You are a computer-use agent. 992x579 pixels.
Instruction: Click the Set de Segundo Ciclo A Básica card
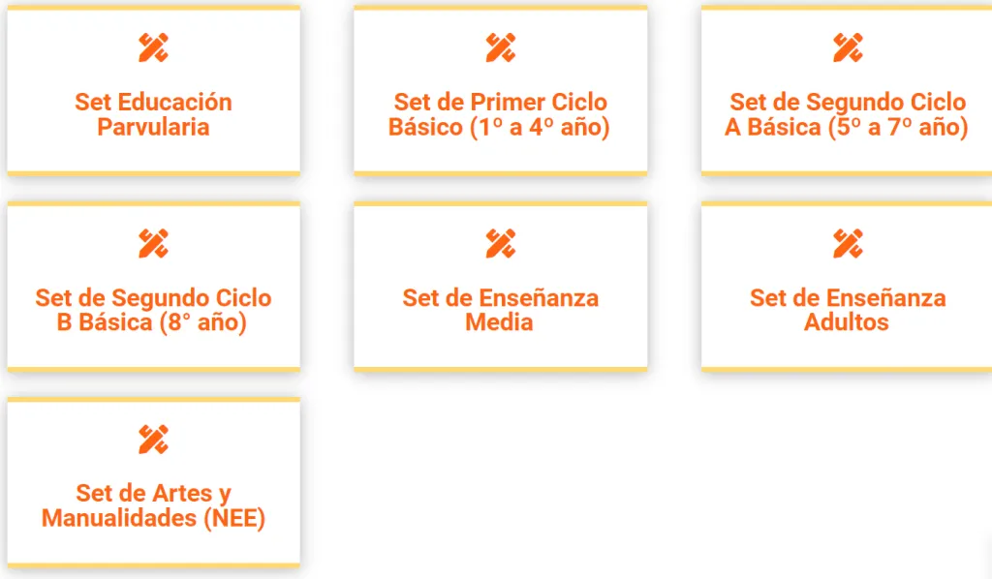pos(847,89)
